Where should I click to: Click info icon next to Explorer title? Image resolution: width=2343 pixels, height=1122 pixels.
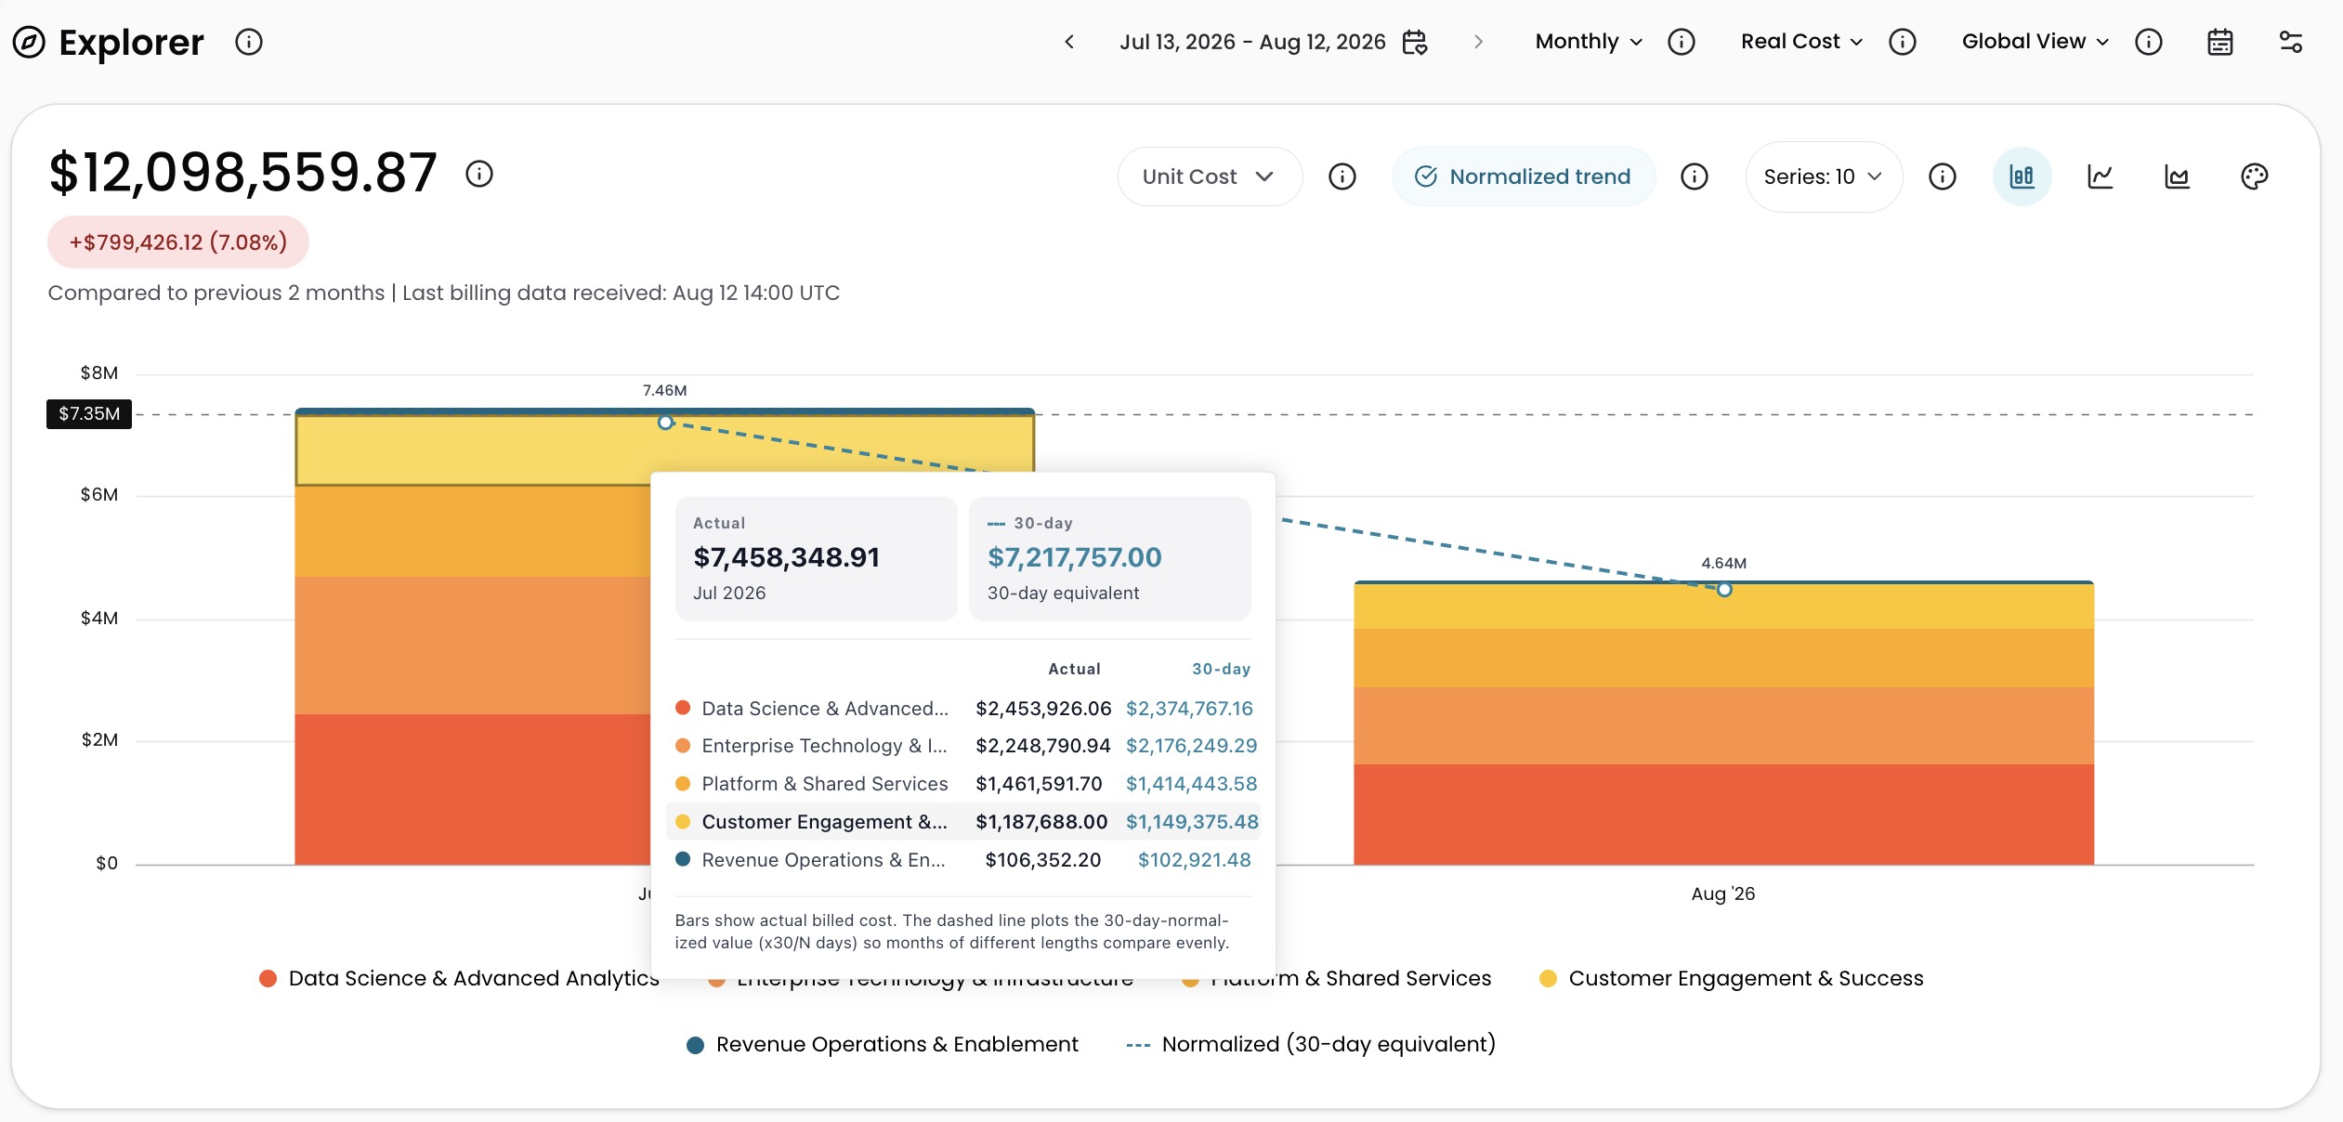249,42
